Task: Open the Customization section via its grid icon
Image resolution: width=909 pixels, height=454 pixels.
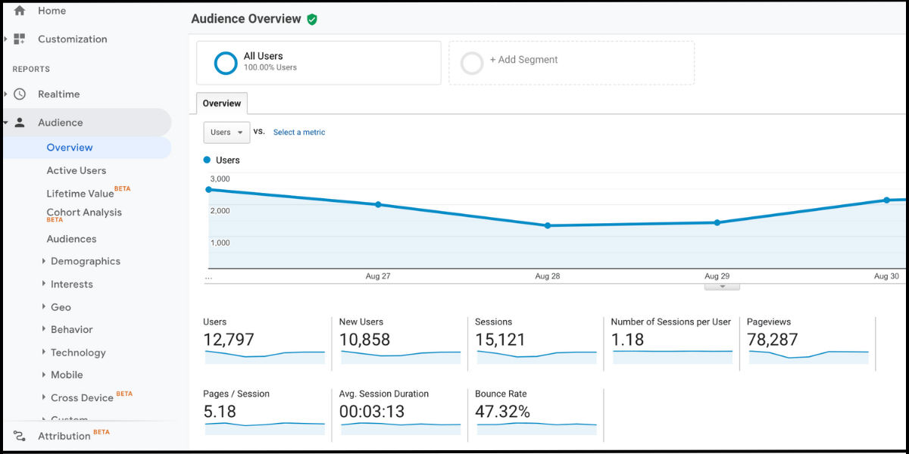Action: [x=20, y=39]
